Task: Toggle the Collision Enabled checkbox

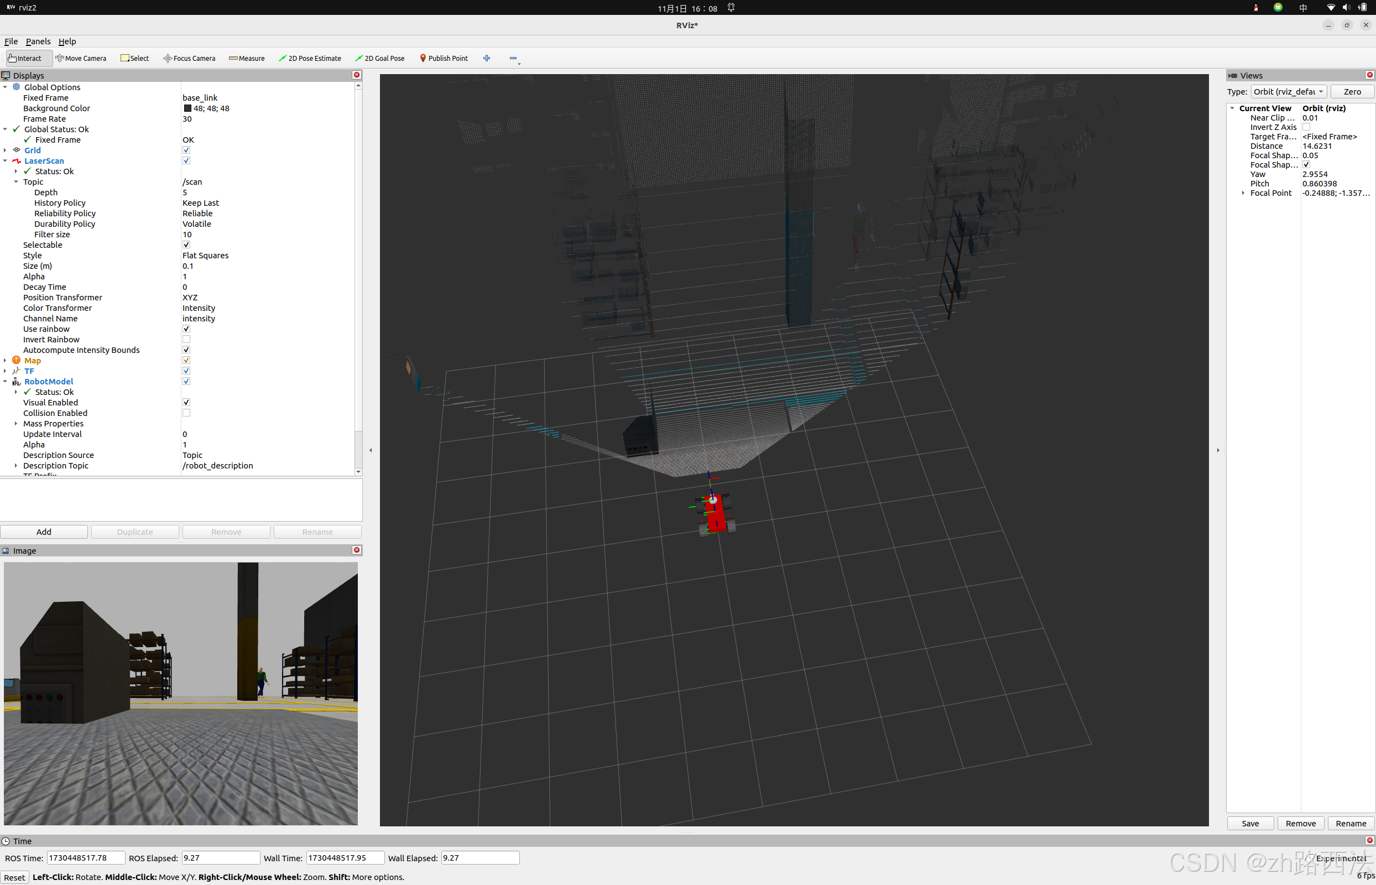Action: click(x=186, y=413)
